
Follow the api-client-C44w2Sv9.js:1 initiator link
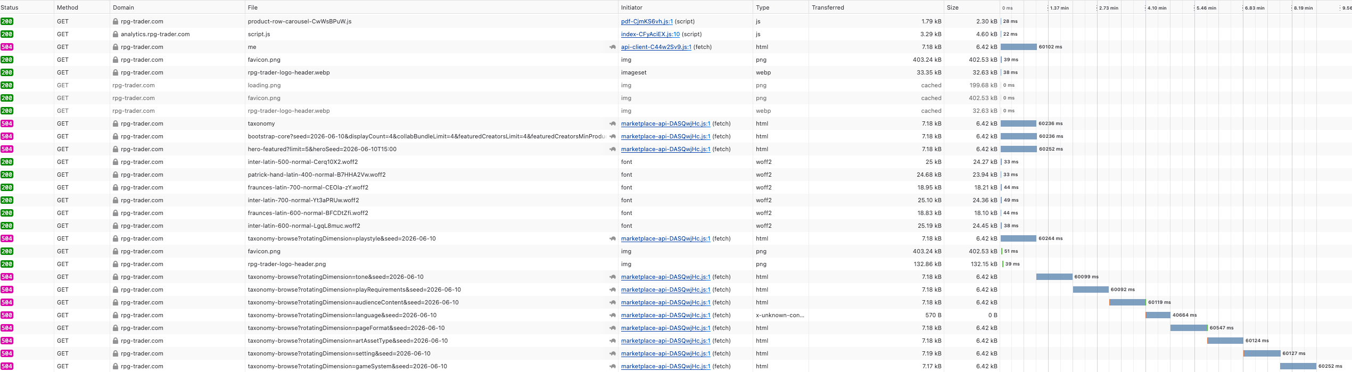[656, 47]
